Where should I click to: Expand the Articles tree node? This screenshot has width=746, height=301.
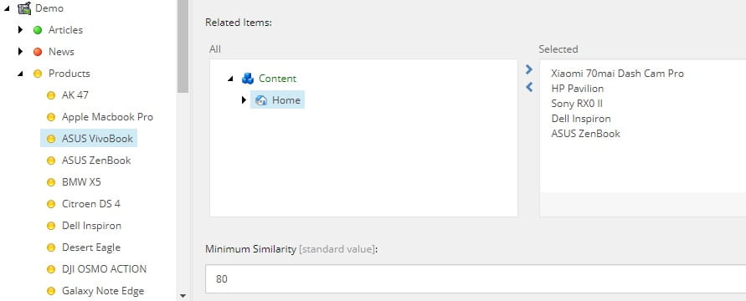click(20, 30)
